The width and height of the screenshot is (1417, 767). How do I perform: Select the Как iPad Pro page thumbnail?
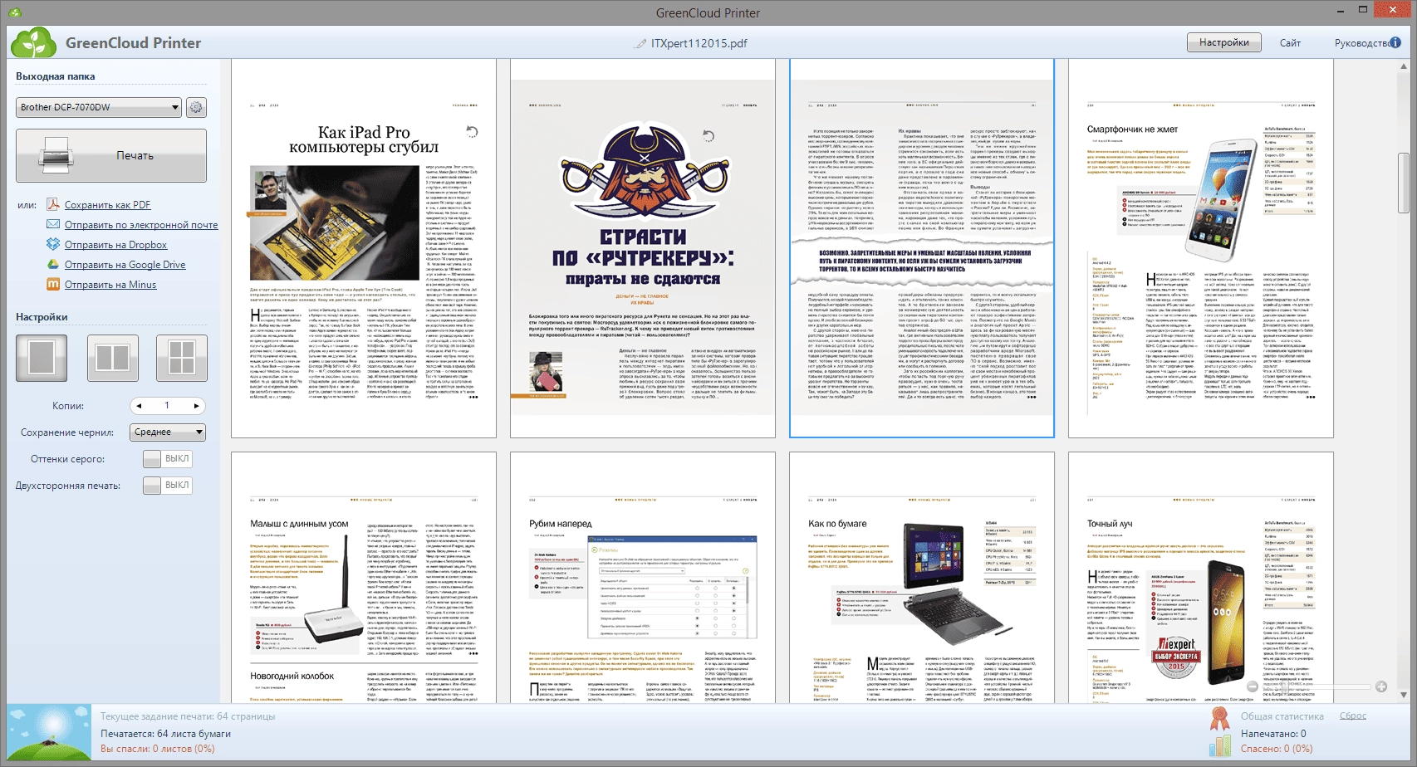point(364,248)
